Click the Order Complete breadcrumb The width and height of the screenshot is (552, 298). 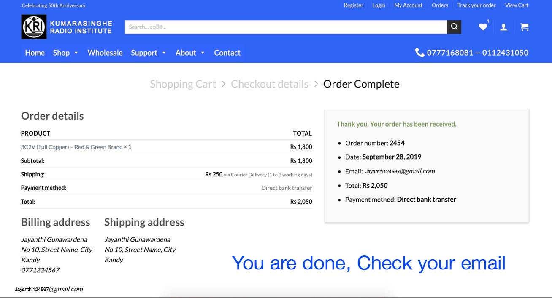(361, 84)
